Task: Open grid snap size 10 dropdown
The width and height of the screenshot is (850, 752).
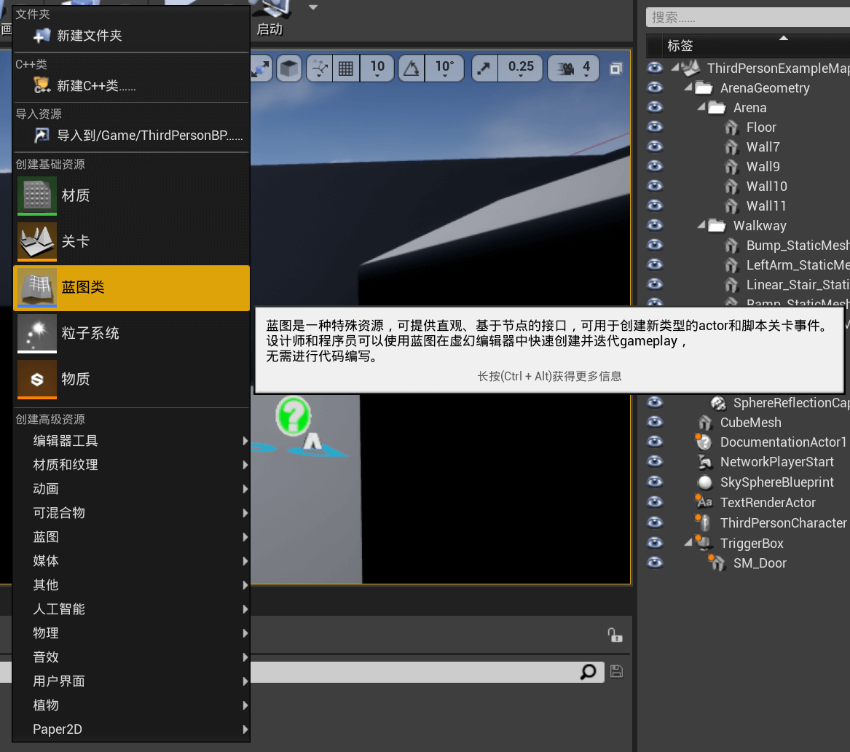Action: 377,68
